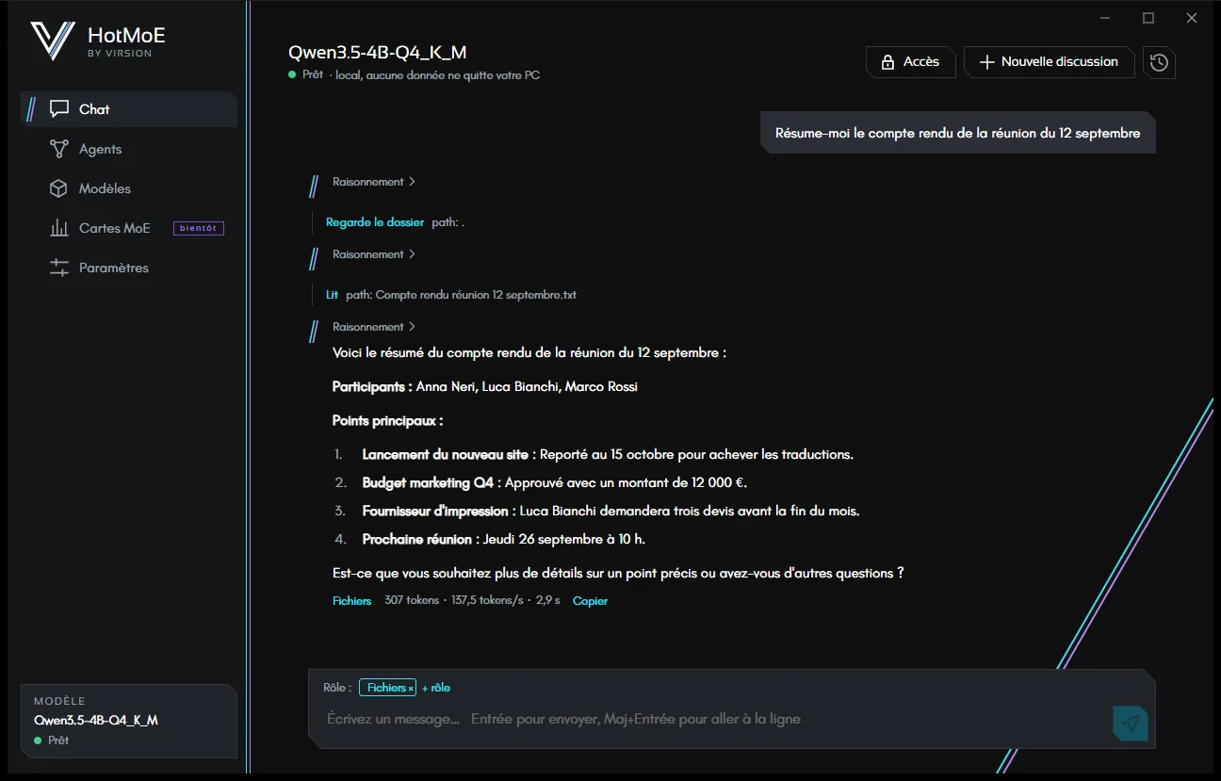The height and width of the screenshot is (781, 1221).
Task: Click the Copier link under the response
Action: click(x=590, y=601)
